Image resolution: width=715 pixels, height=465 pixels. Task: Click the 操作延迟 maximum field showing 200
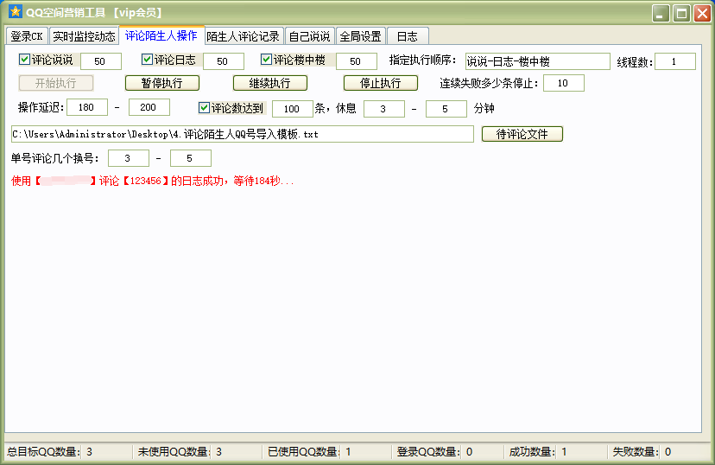(149, 107)
